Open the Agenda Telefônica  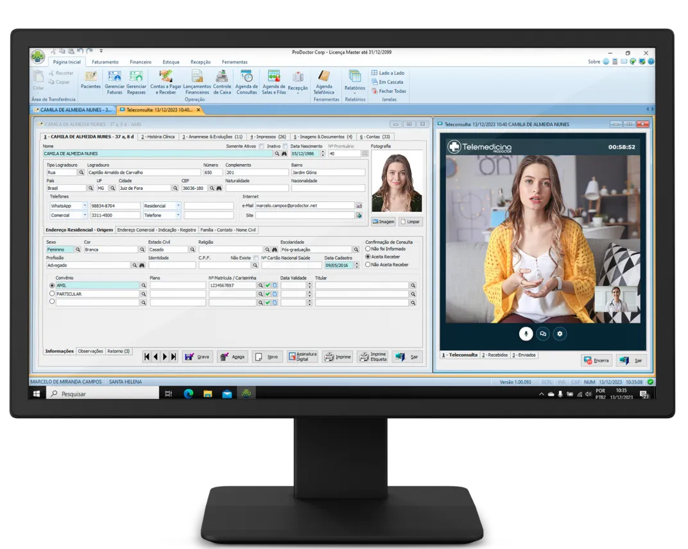325,83
